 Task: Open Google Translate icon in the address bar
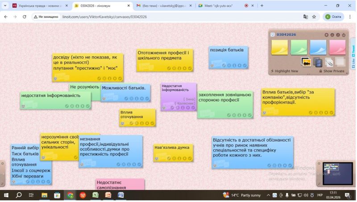tap(306, 17)
